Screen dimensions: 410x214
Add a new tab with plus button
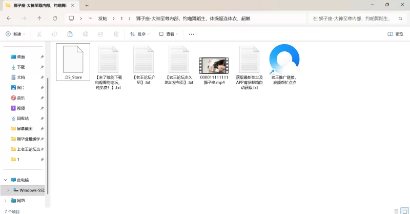87,5
